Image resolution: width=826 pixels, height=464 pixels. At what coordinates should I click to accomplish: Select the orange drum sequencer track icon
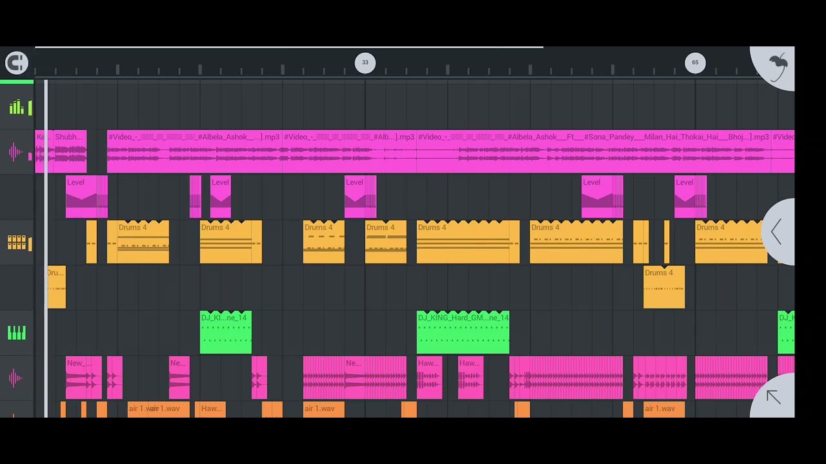tap(16, 243)
